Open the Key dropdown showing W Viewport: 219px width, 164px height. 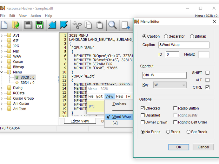(x=170, y=85)
